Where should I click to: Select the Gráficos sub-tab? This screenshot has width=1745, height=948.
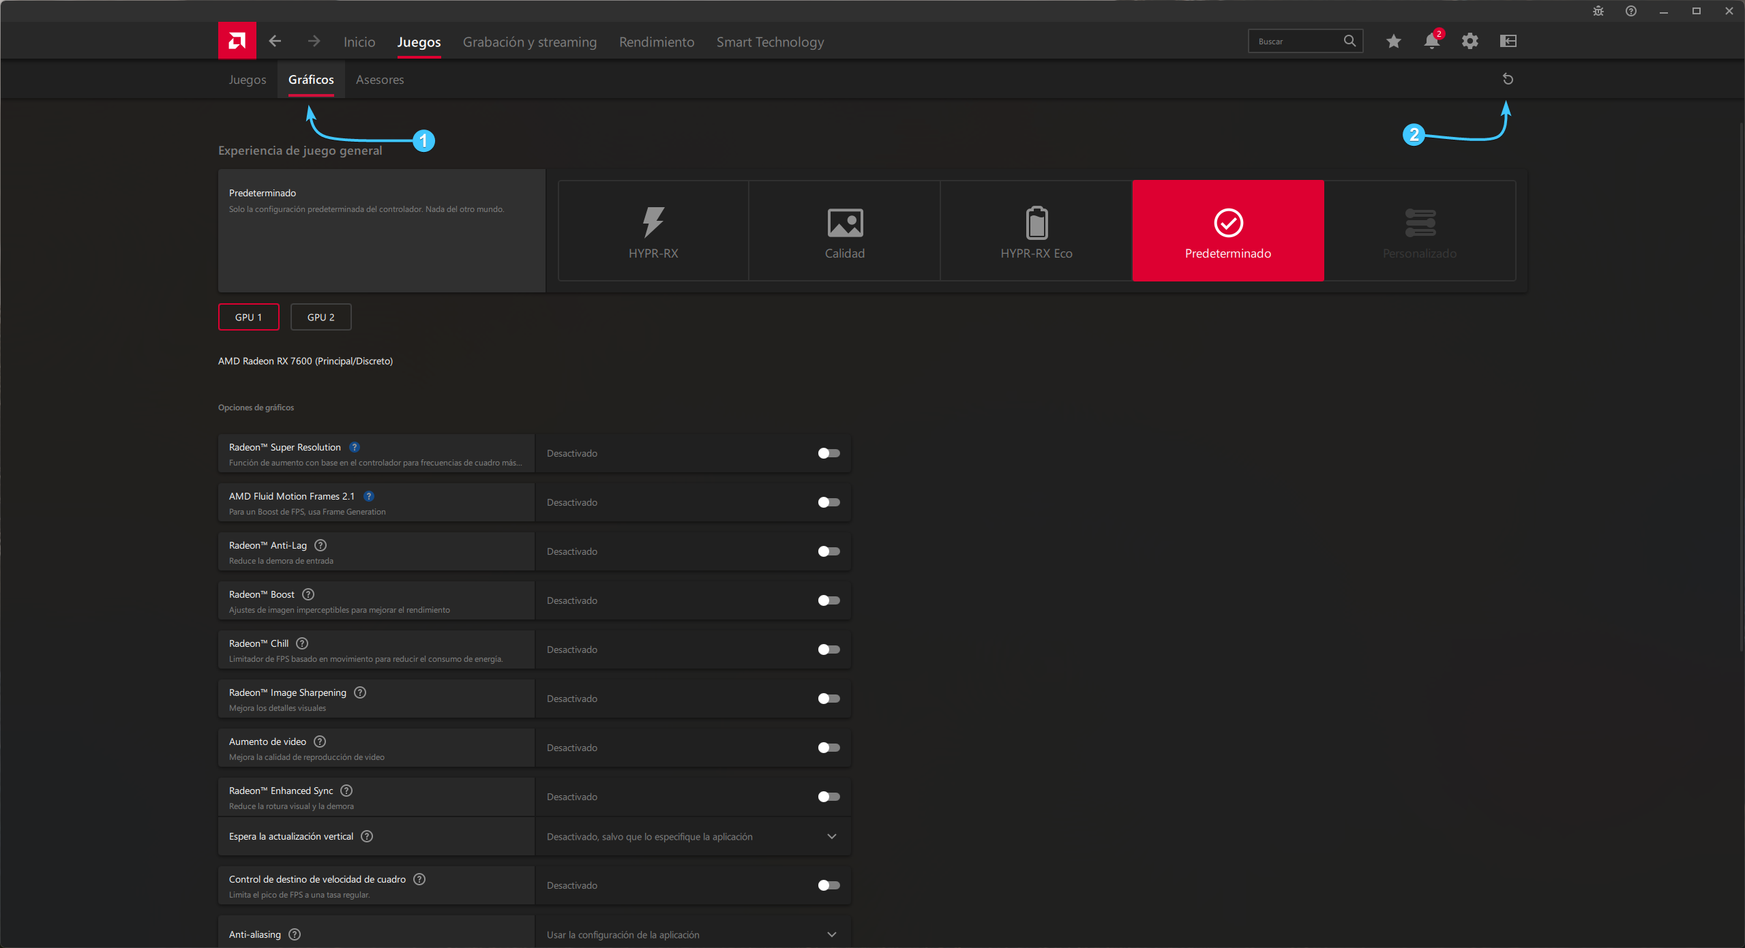[x=311, y=80]
